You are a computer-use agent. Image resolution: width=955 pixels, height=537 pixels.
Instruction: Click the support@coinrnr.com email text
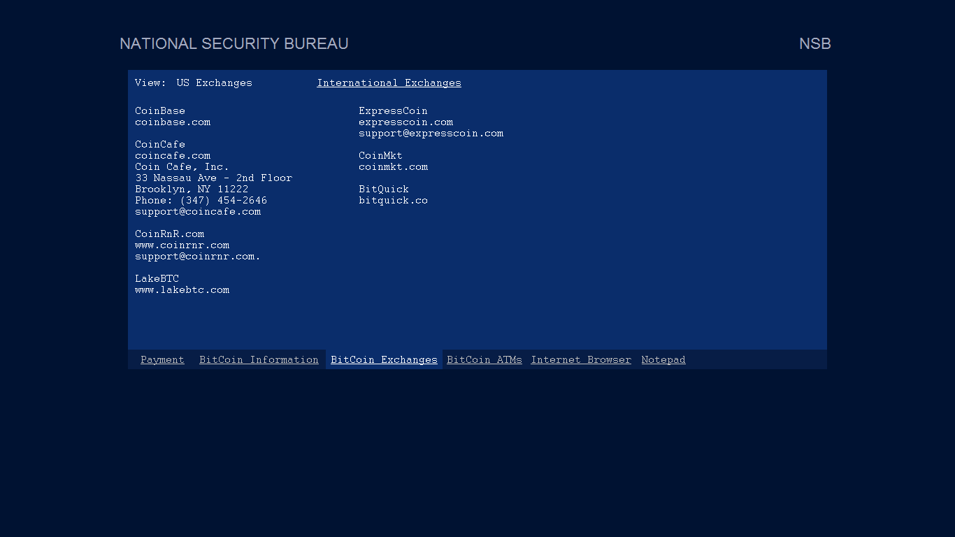197,257
